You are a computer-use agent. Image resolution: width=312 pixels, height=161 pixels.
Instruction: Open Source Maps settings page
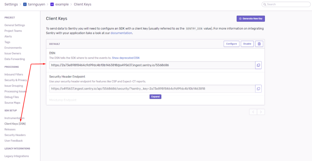point(12,103)
